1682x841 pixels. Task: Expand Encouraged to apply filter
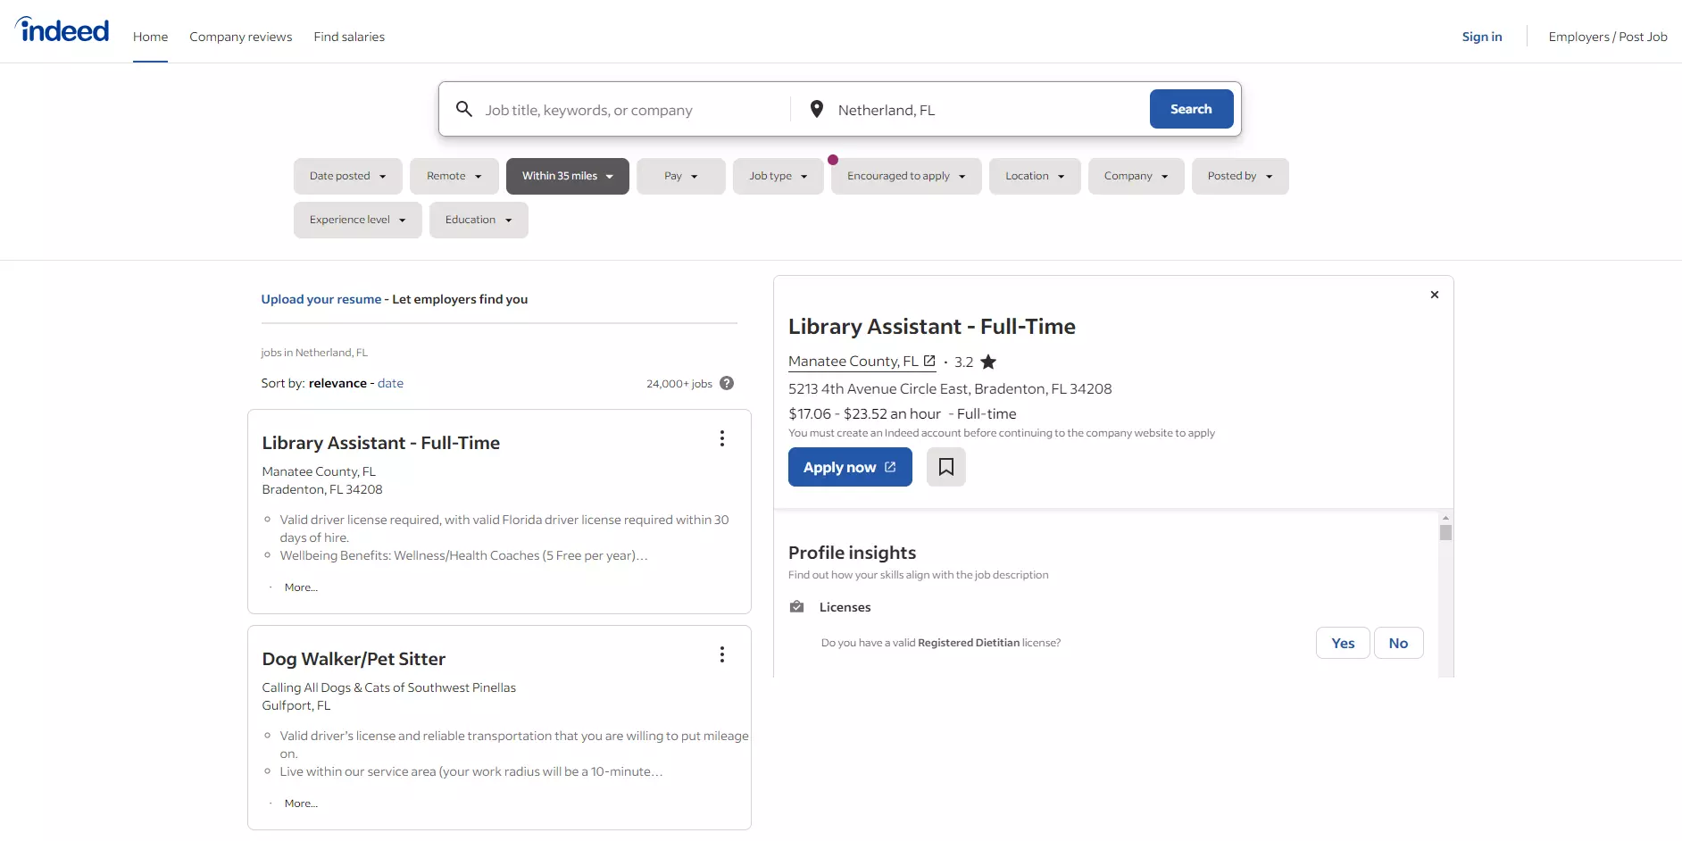(x=906, y=176)
